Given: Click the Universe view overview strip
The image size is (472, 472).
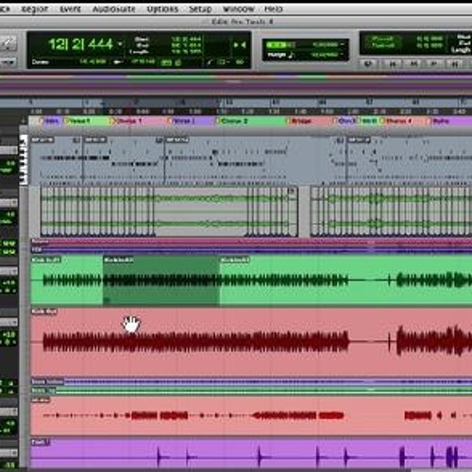Looking at the screenshot, I should pyautogui.click(x=236, y=85).
